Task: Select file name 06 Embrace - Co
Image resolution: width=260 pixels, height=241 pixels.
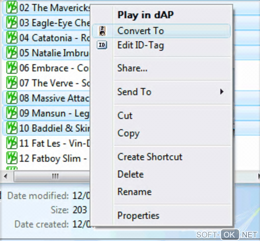Action: point(55,68)
